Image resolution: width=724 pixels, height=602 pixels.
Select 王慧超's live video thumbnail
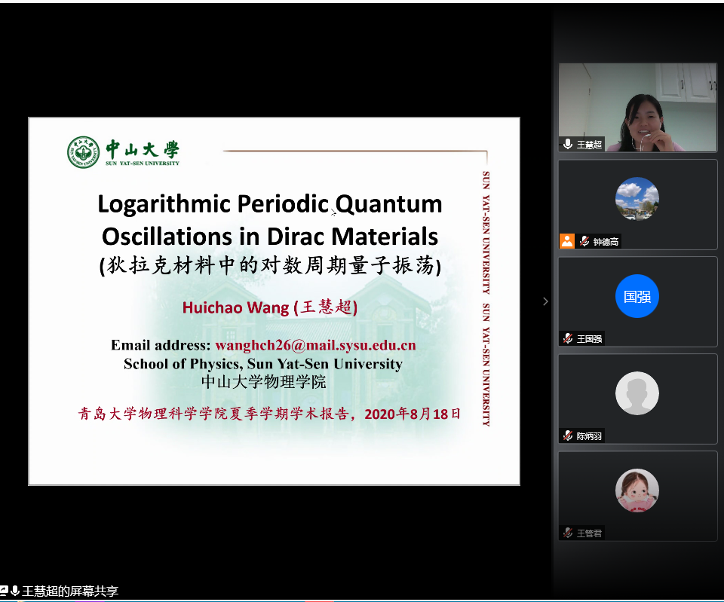[x=637, y=107]
